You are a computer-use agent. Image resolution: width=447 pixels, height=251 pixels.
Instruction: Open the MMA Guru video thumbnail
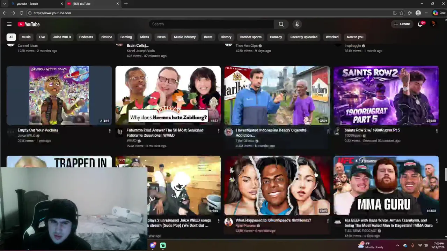386,185
